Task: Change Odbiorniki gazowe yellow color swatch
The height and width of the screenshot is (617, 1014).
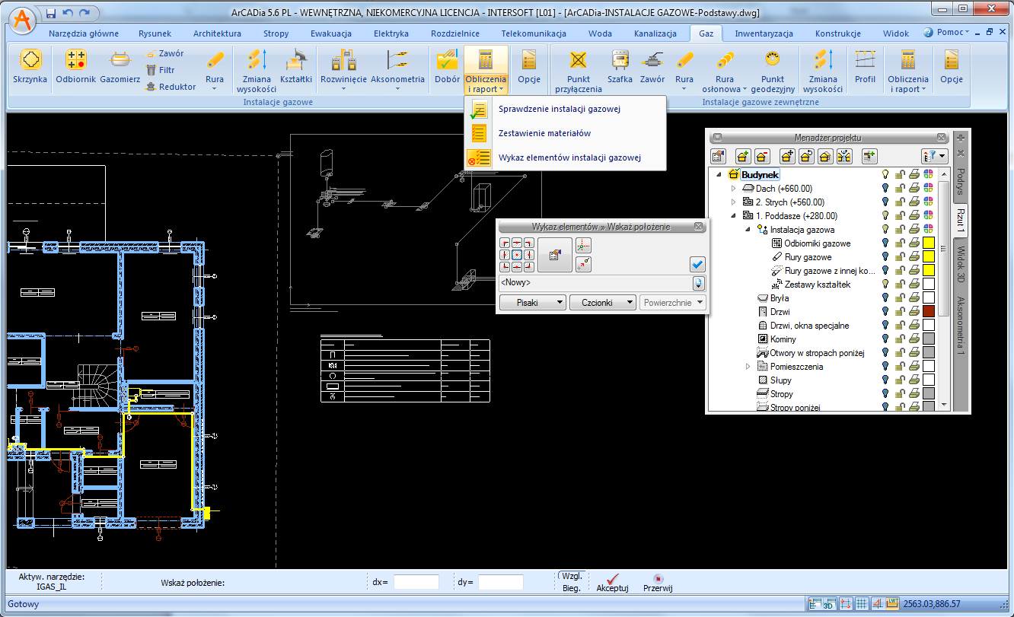Action: [928, 243]
